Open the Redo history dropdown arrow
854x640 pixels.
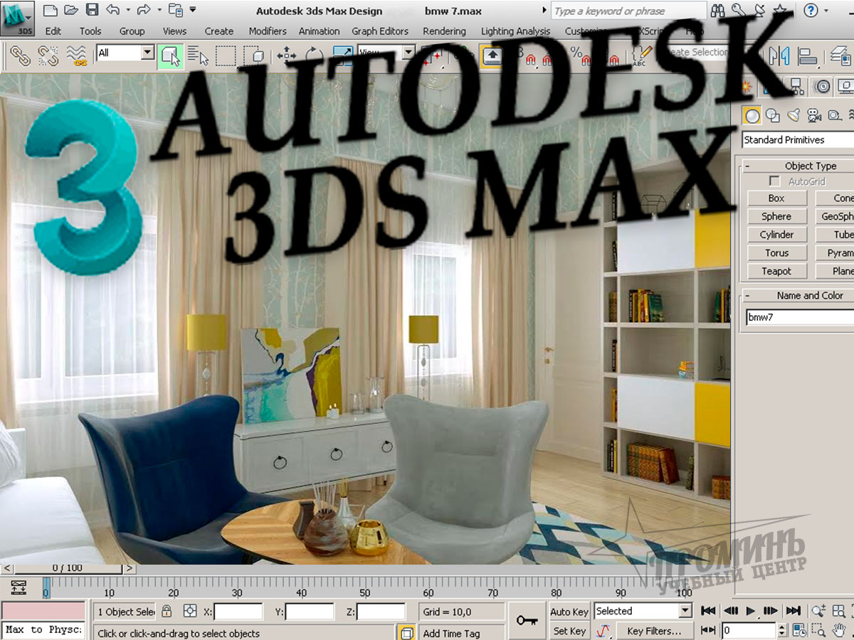click(x=159, y=11)
